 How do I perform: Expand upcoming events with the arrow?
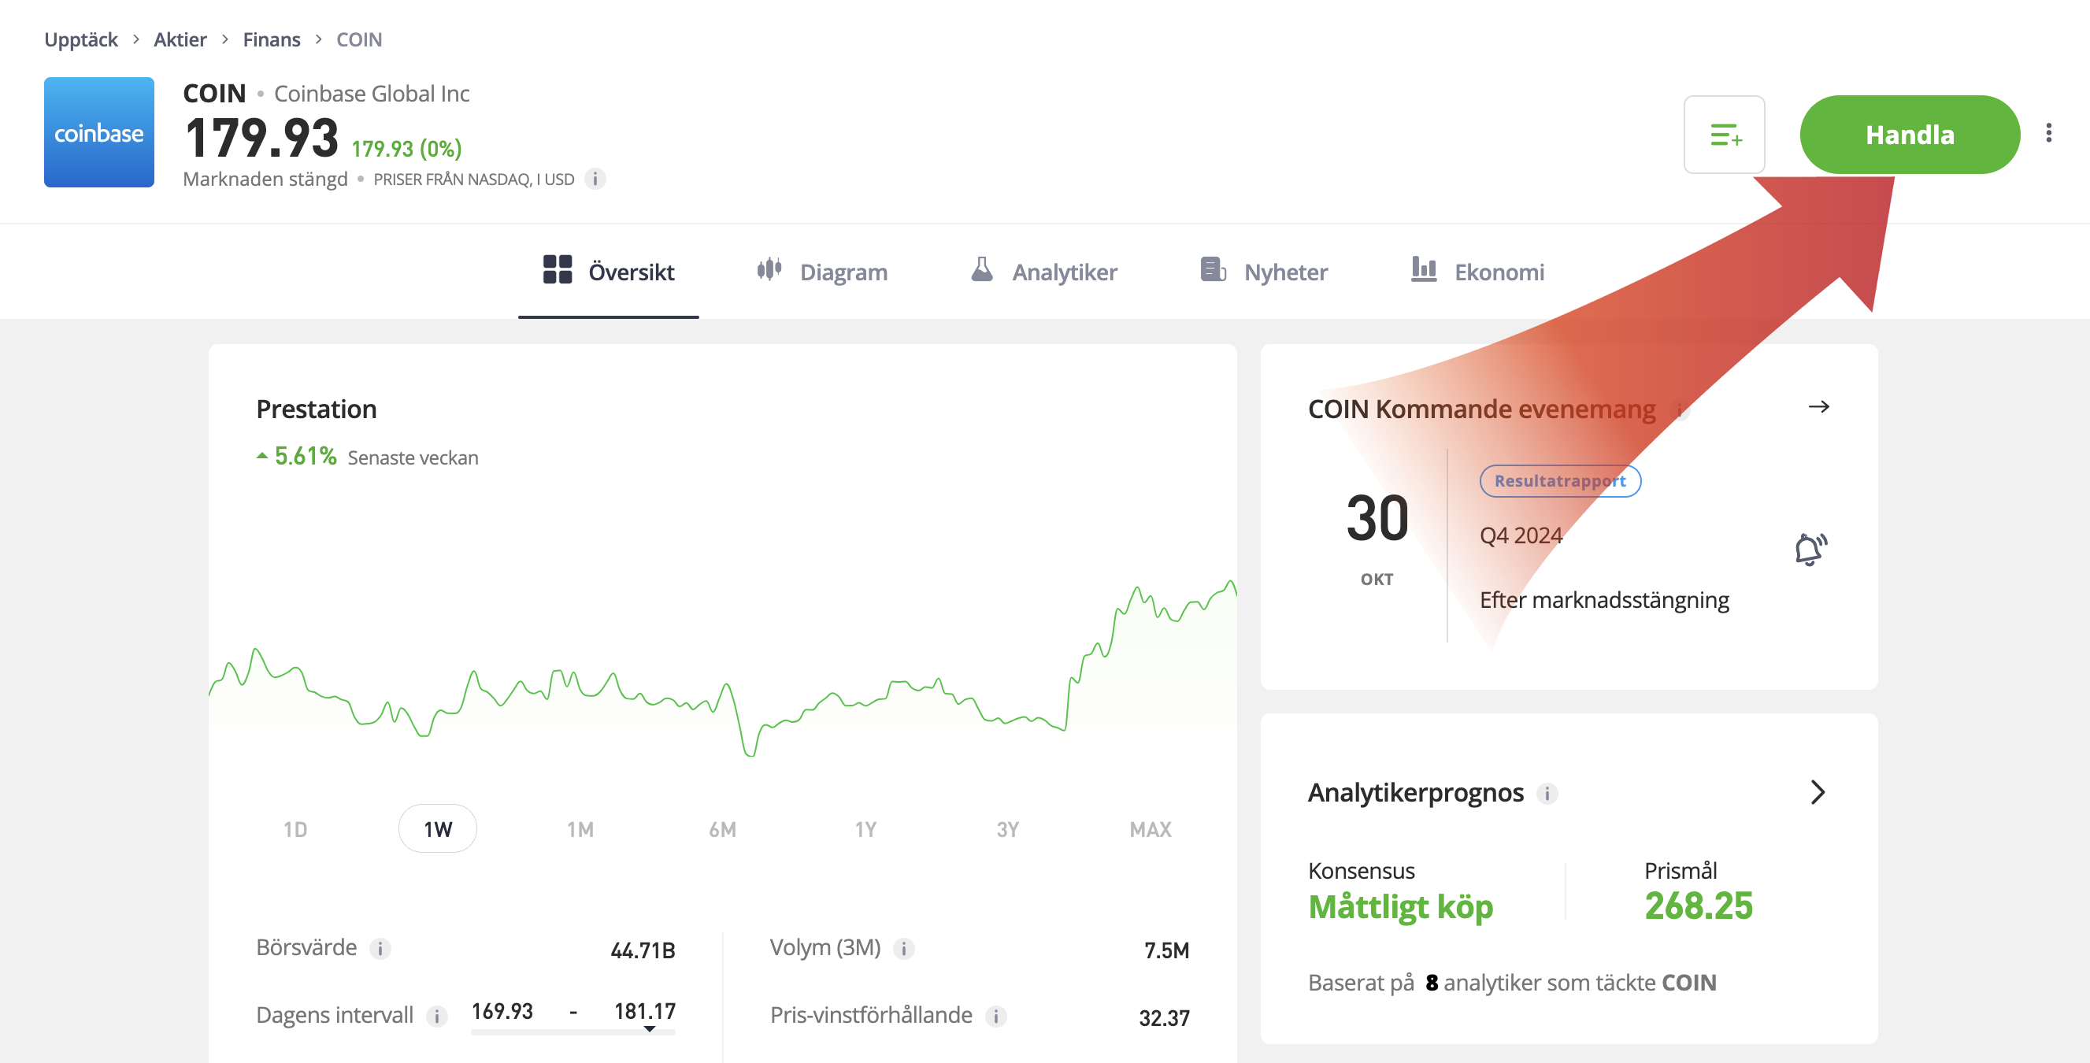pos(1818,406)
